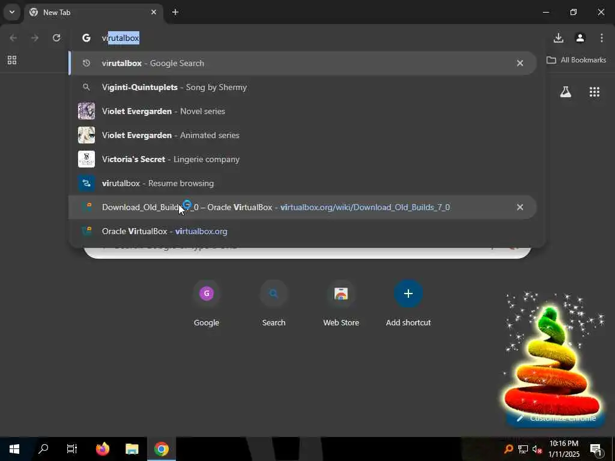Open the Google apps grid
Screen dimensions: 615x461
coord(595,92)
